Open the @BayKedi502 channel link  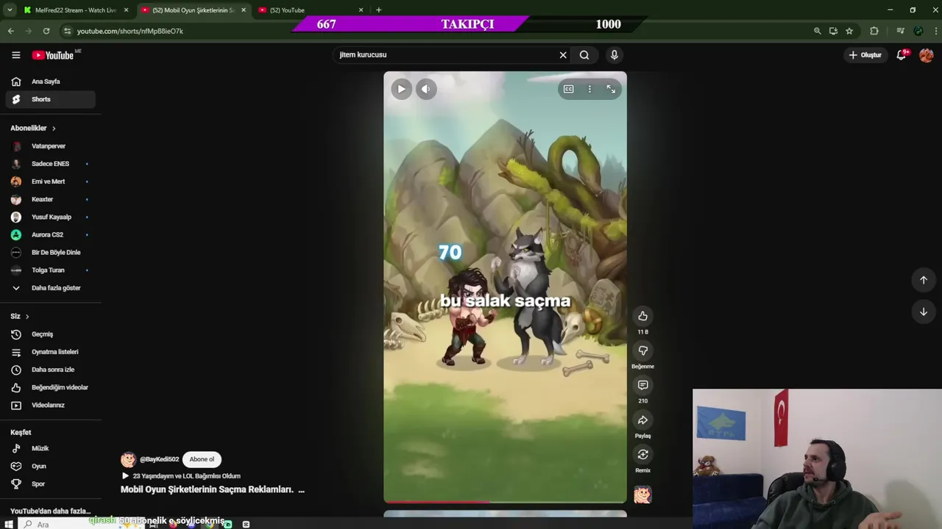tap(159, 459)
